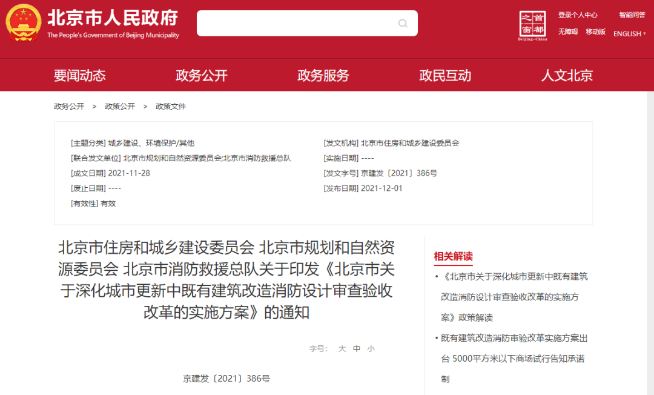The height and width of the screenshot is (395, 654).
Task: Click 政策公开 in the breadcrumb
Action: click(120, 107)
